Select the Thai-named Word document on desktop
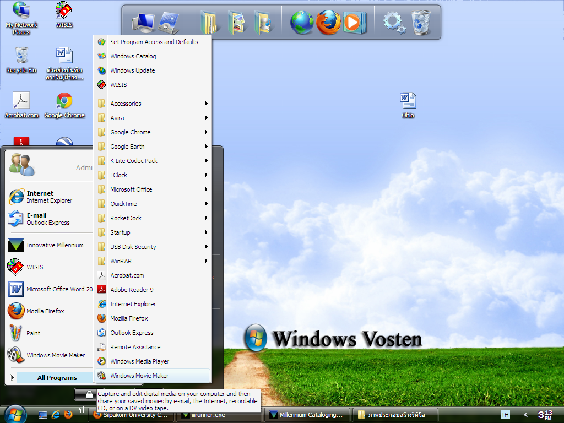This screenshot has height=423, width=564. click(x=64, y=64)
